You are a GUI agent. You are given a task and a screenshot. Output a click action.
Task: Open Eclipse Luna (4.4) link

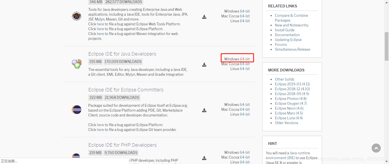(x=289, y=118)
